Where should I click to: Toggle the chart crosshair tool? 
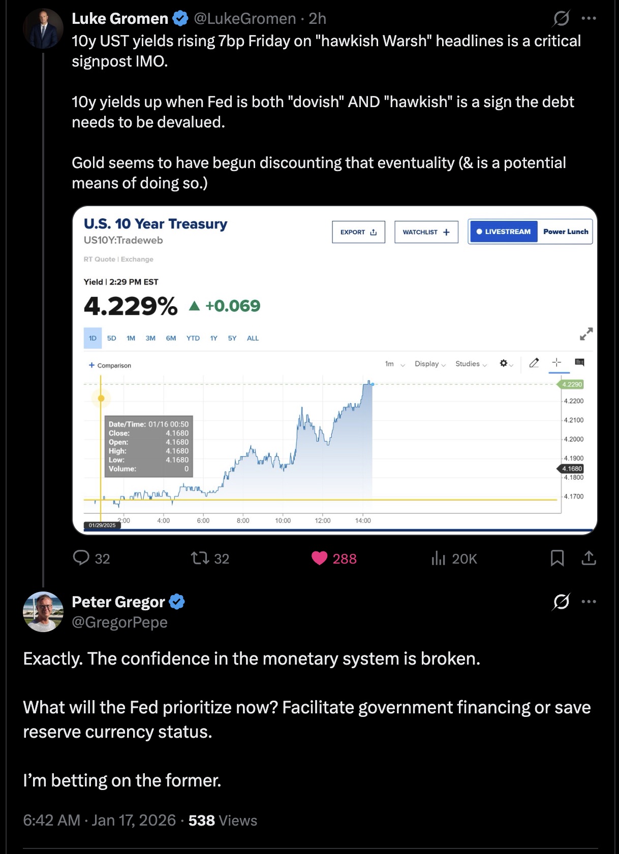(x=557, y=363)
